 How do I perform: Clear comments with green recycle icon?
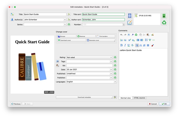tap(136, 35)
